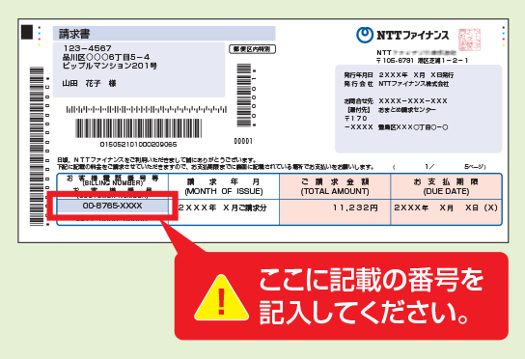Click the tall vertical barcode on left edge

[x=37, y=146]
